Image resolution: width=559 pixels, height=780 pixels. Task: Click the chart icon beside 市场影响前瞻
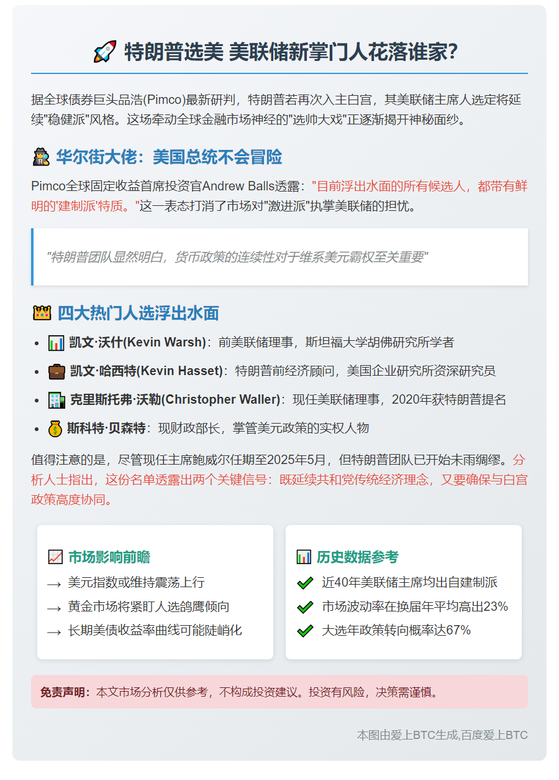pyautogui.click(x=55, y=557)
